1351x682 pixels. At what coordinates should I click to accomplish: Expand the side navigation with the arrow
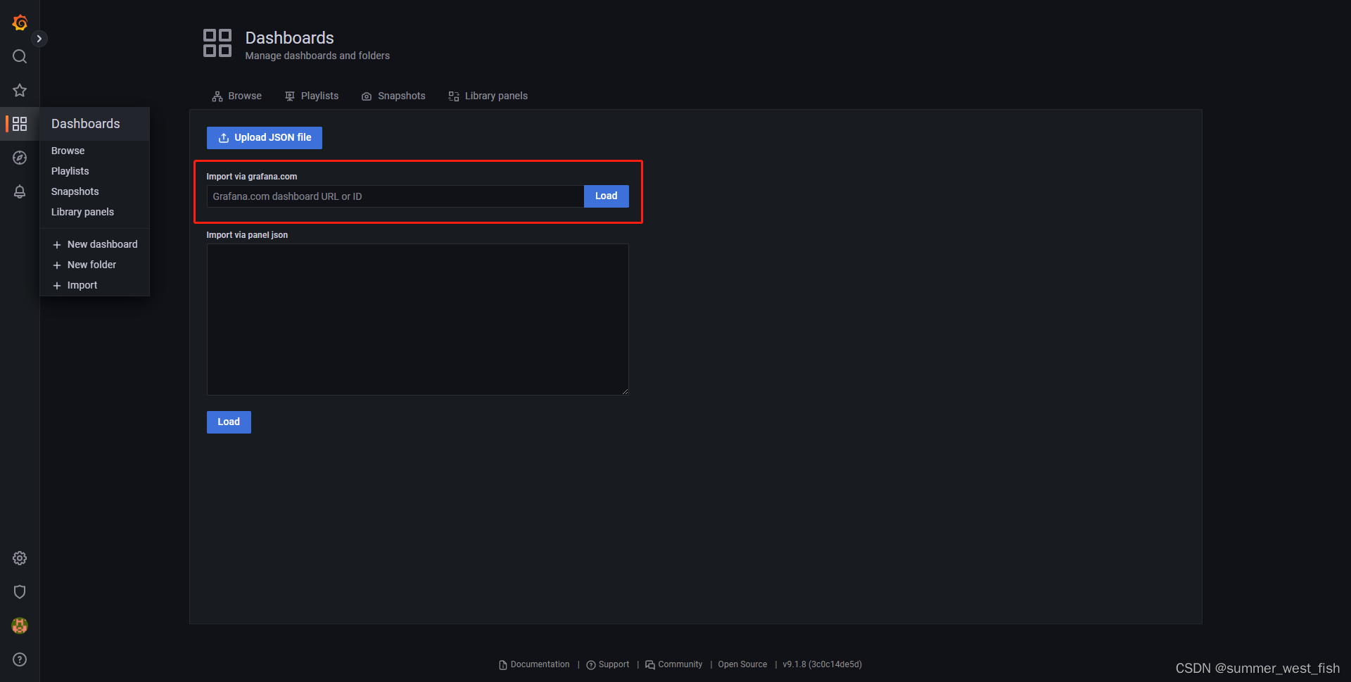click(39, 39)
